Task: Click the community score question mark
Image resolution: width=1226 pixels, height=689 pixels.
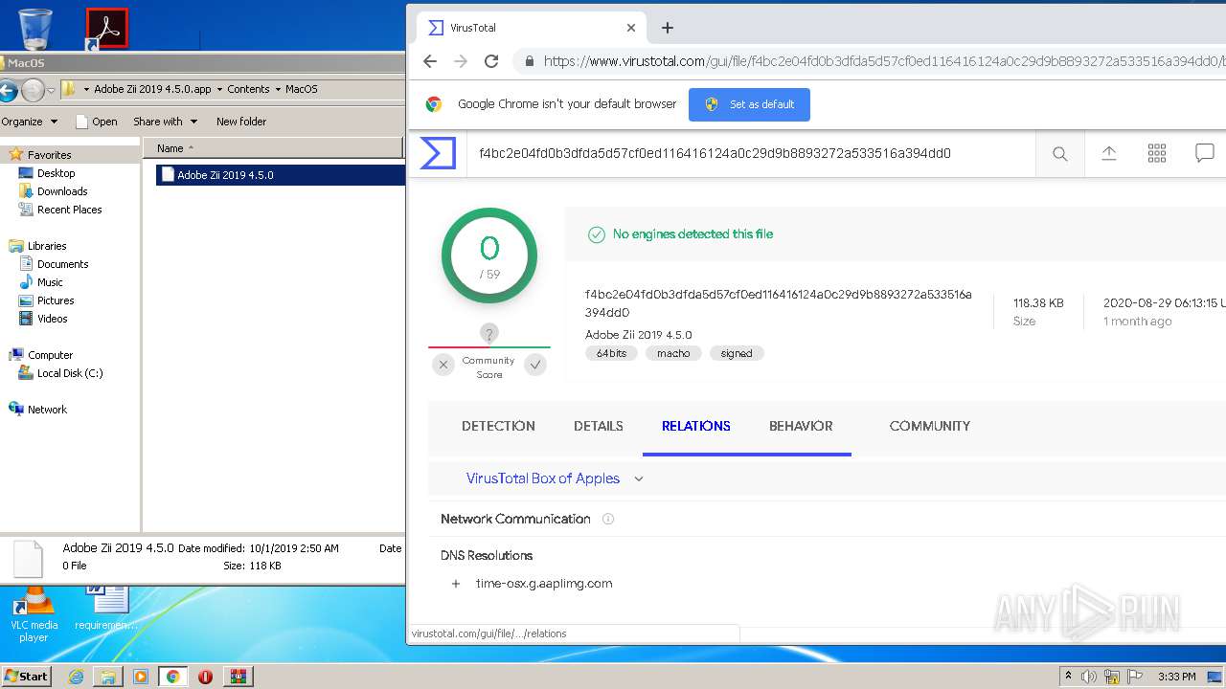Action: (x=489, y=334)
